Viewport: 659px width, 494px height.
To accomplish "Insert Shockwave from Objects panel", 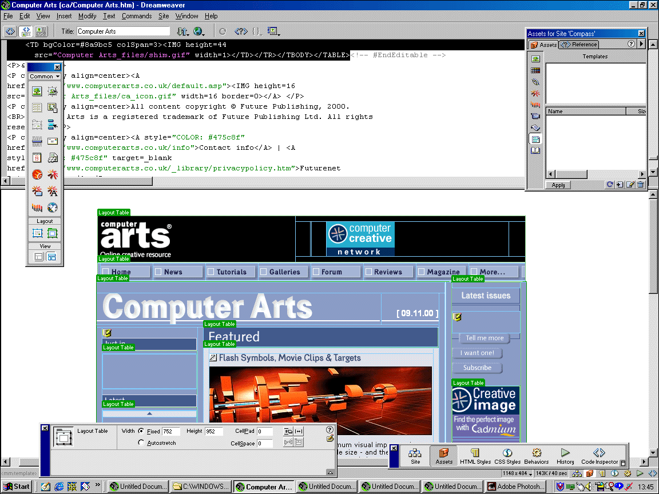I will (x=37, y=208).
